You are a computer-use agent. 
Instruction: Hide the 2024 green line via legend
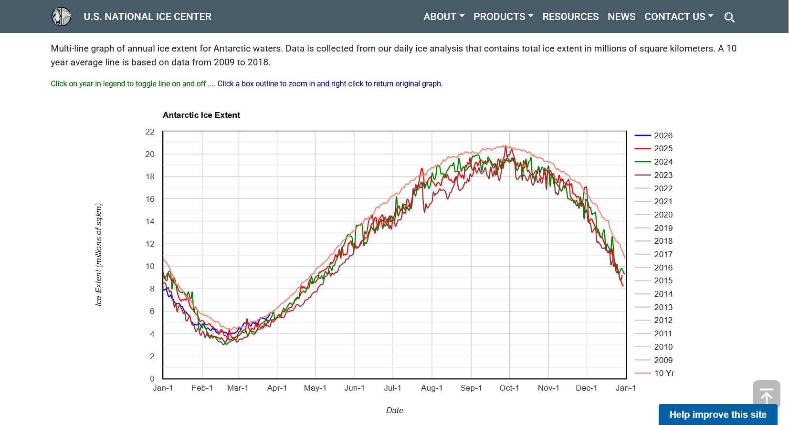pyautogui.click(x=663, y=162)
